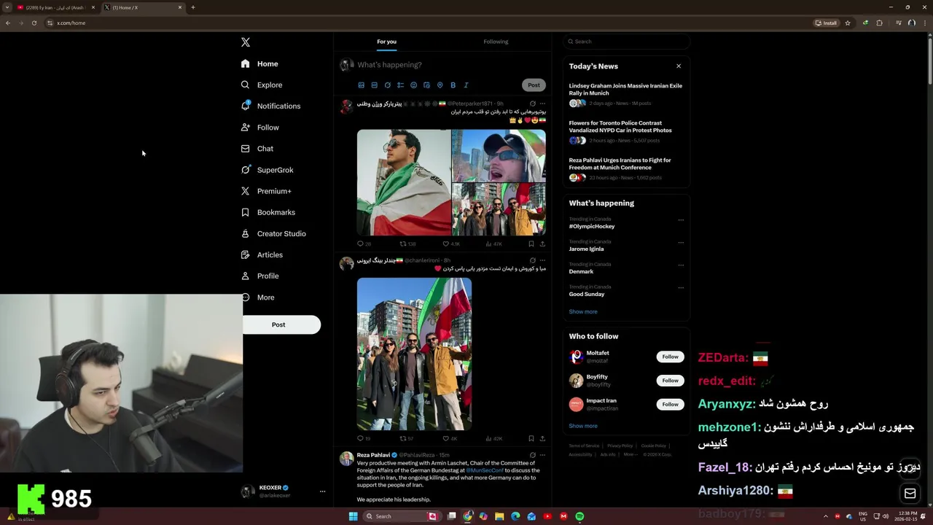Viewport: 933px width, 525px height.
Task: Open the photo of three people with flags
Action: pyautogui.click(x=414, y=354)
